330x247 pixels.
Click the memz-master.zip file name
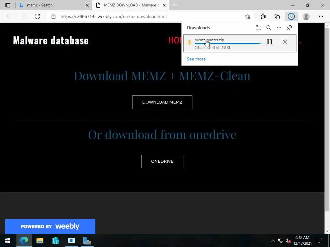tap(209, 40)
